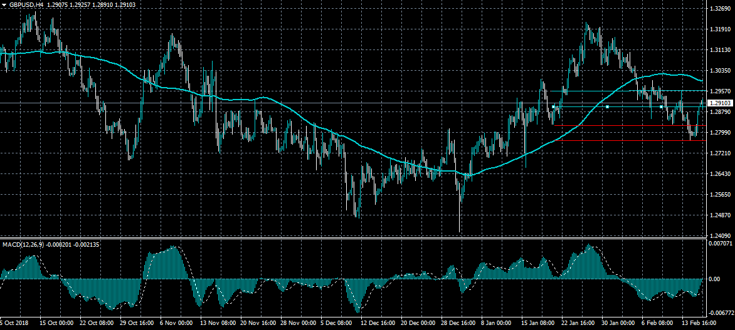Image resolution: width=735 pixels, height=330 pixels.
Task: Click the 1.24090 label on the price scale
Action: point(719,235)
